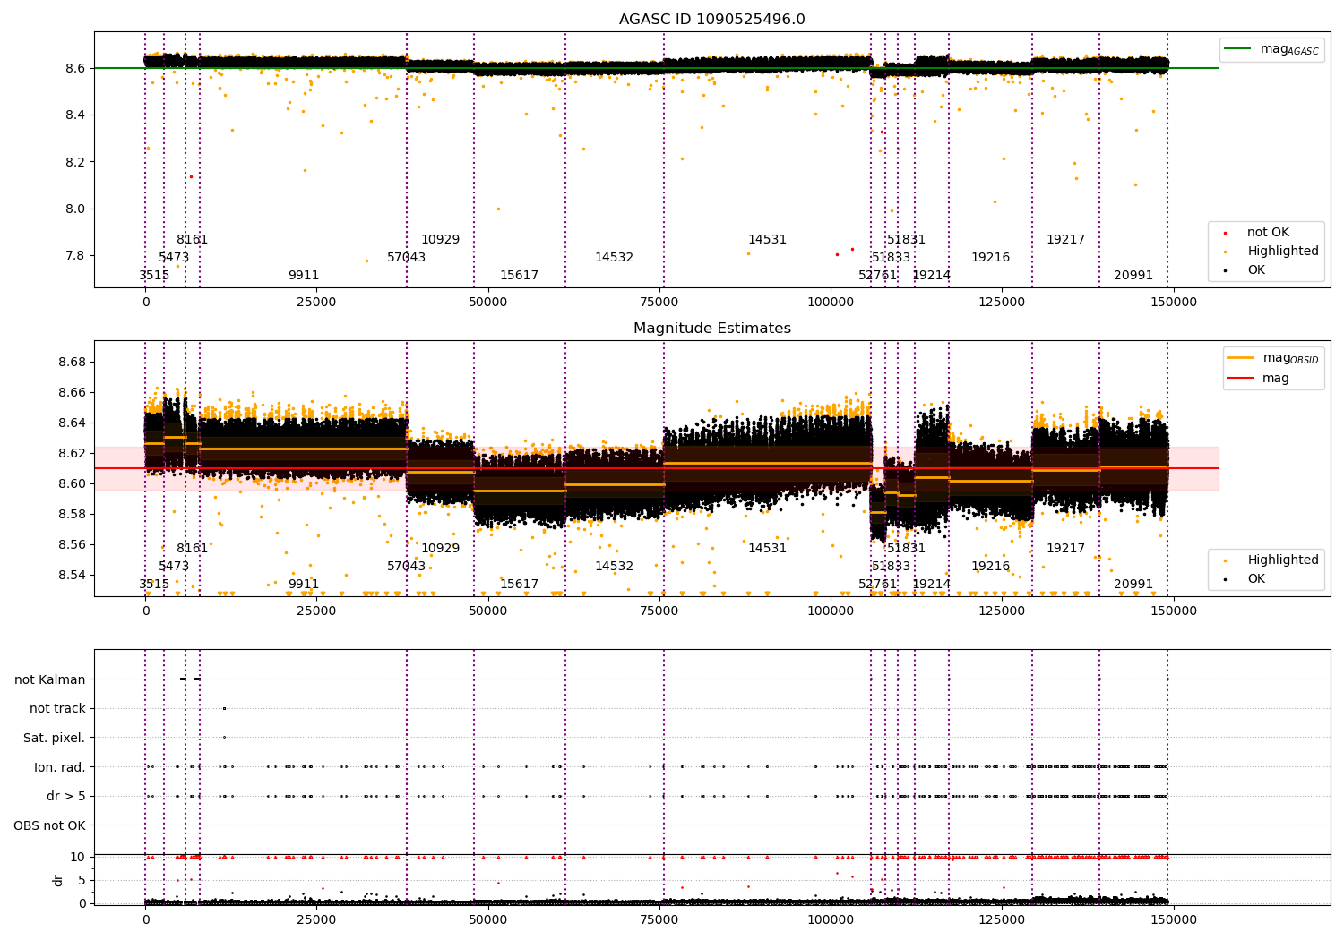Click the 5 tick on the dr axis
The height and width of the screenshot is (940, 1344).
tap(82, 881)
